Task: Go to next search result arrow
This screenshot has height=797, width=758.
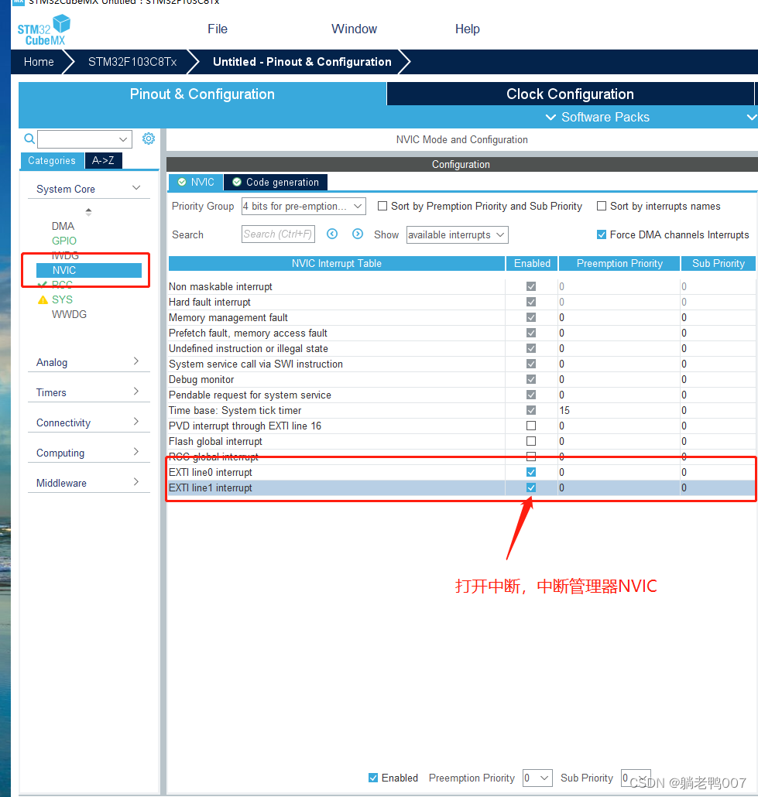Action: tap(358, 234)
